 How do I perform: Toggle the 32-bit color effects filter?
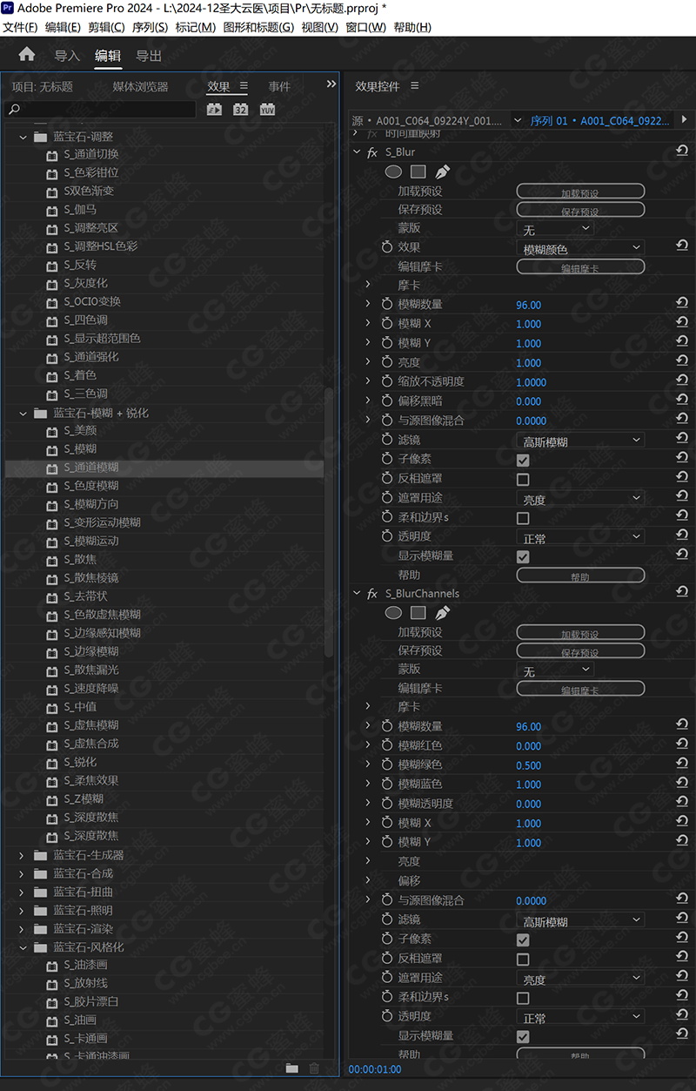[241, 110]
